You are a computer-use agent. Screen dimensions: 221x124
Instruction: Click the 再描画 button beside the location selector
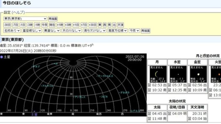pos(53,19)
